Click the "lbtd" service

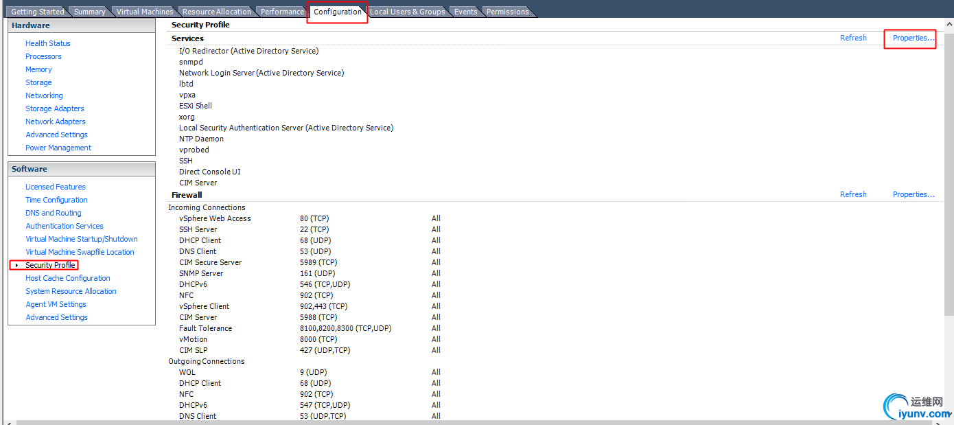(186, 84)
